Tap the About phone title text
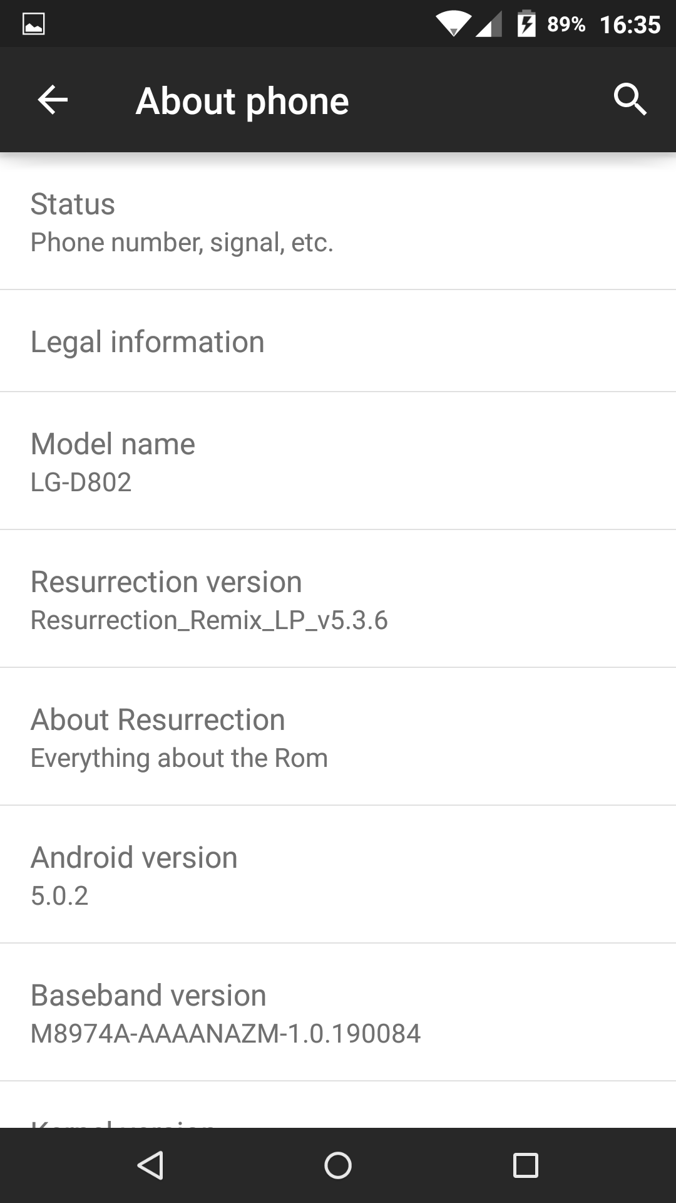This screenshot has height=1203, width=676. pyautogui.click(x=242, y=102)
